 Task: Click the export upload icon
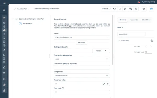tap(136, 9)
